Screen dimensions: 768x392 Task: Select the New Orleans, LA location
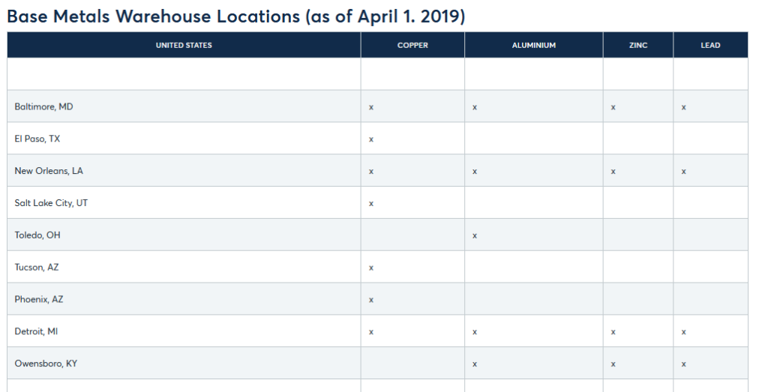49,171
